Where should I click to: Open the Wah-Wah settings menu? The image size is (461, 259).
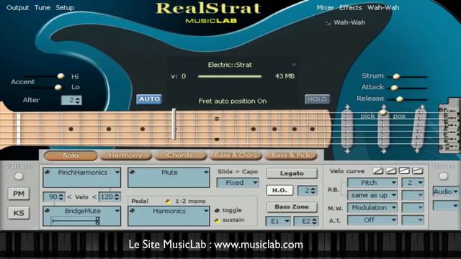pyautogui.click(x=383, y=8)
